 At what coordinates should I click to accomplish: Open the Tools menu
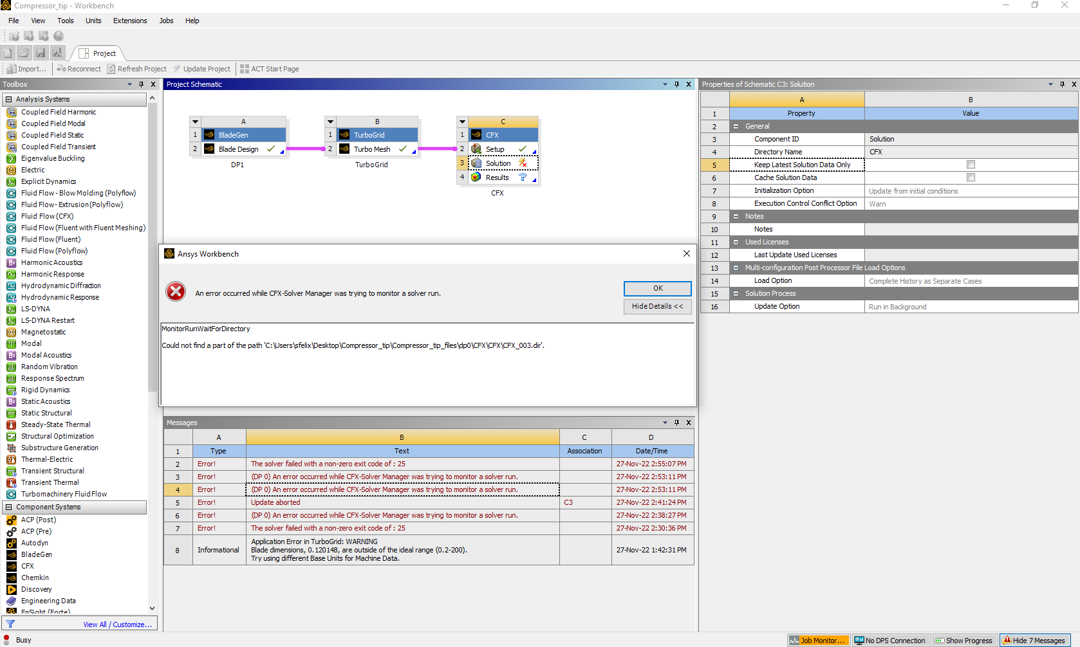(65, 21)
